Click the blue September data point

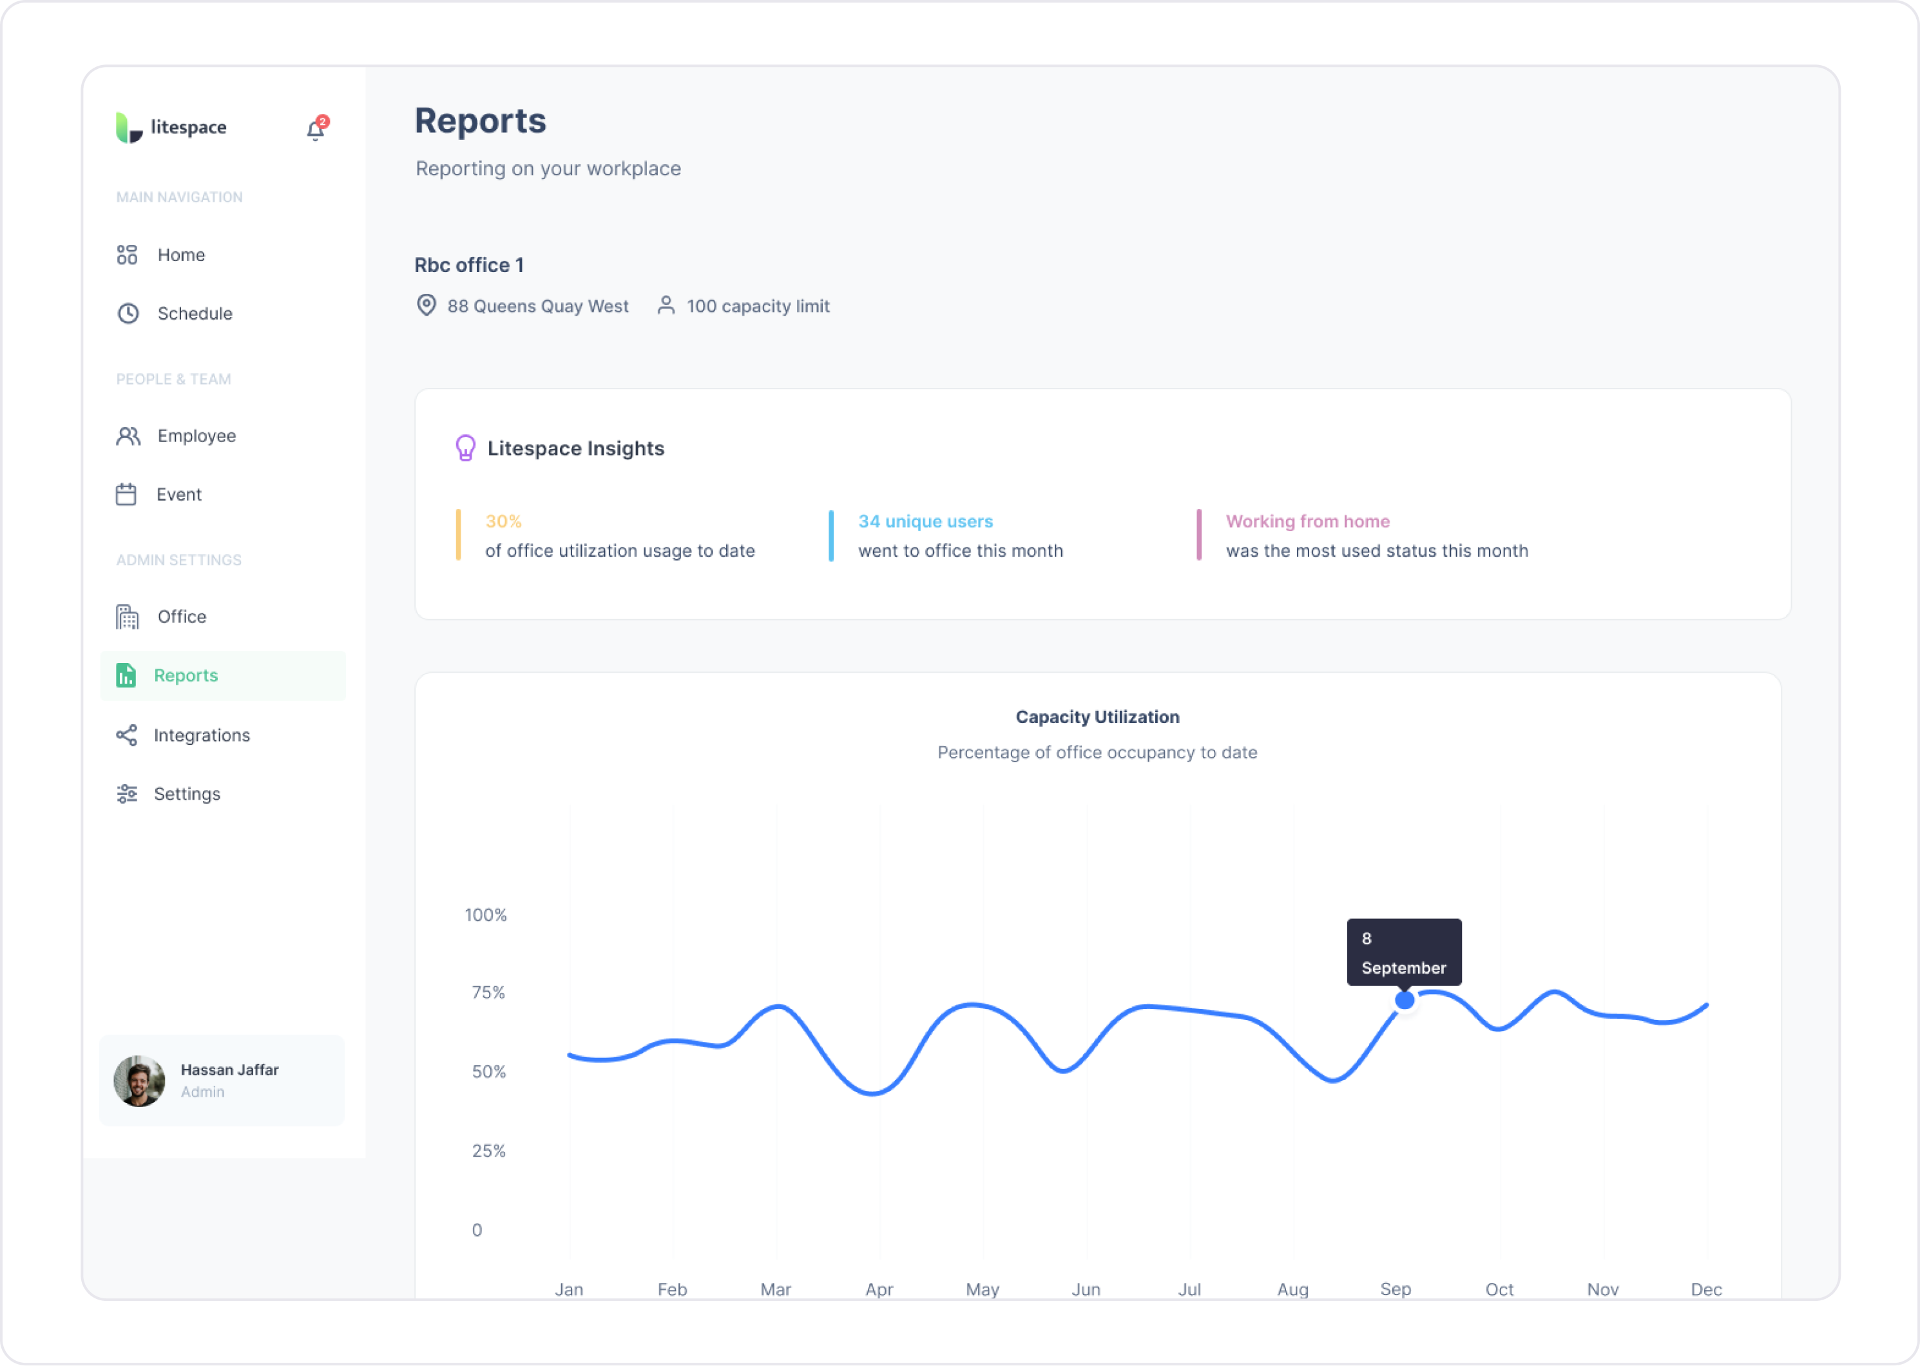pyautogui.click(x=1405, y=1000)
